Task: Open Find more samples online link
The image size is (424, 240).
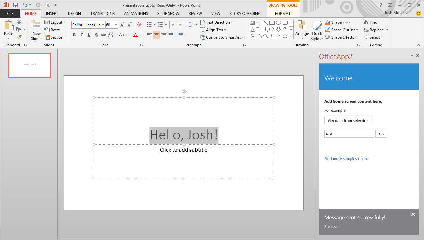Action: pyautogui.click(x=347, y=158)
